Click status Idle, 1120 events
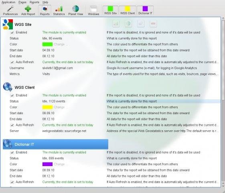Viewport: 225px width, 193px height. [54, 101]
